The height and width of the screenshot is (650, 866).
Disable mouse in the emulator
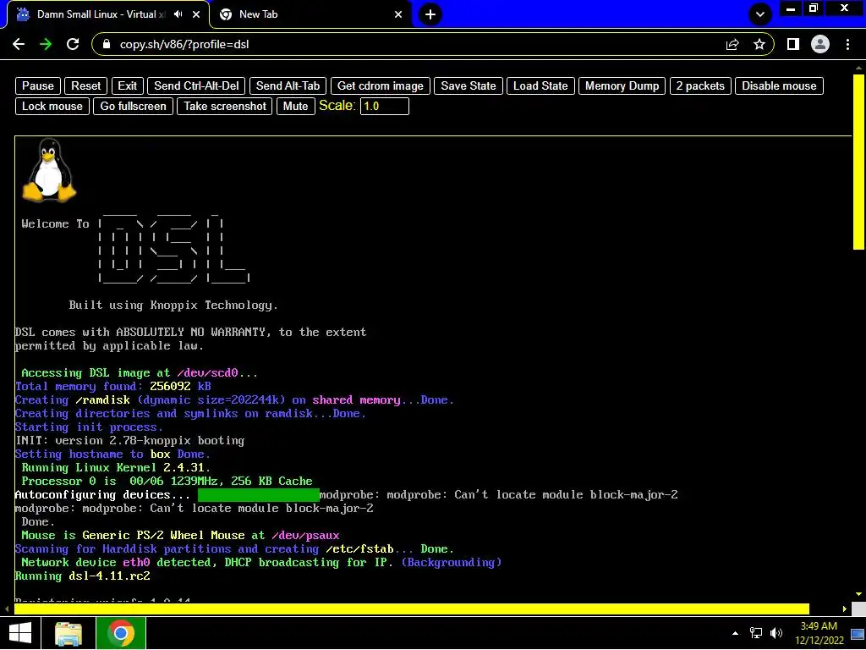point(779,85)
